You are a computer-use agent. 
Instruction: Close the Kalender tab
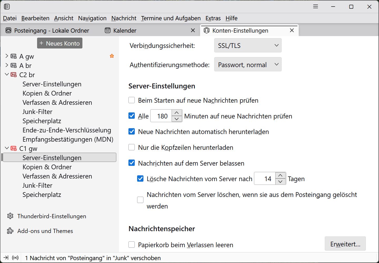pyautogui.click(x=193, y=31)
